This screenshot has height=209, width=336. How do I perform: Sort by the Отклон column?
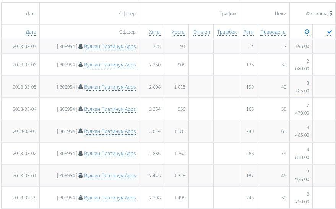(202, 32)
